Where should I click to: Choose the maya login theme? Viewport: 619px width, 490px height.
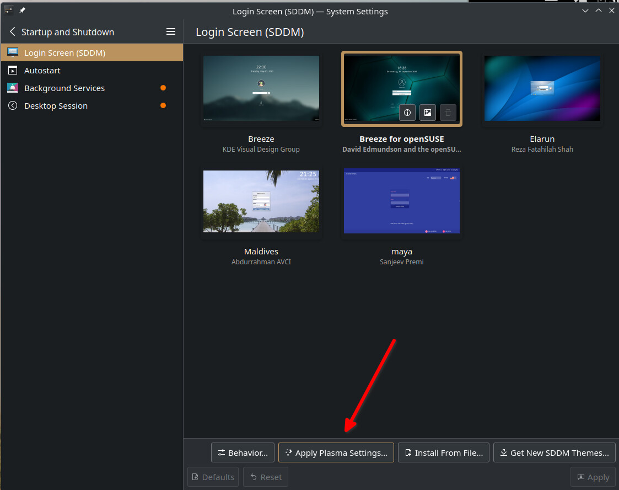pos(401,201)
